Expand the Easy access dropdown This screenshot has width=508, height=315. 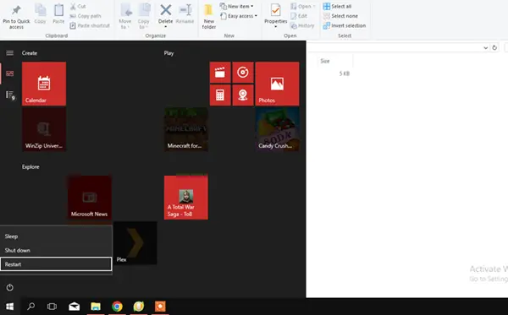point(239,16)
